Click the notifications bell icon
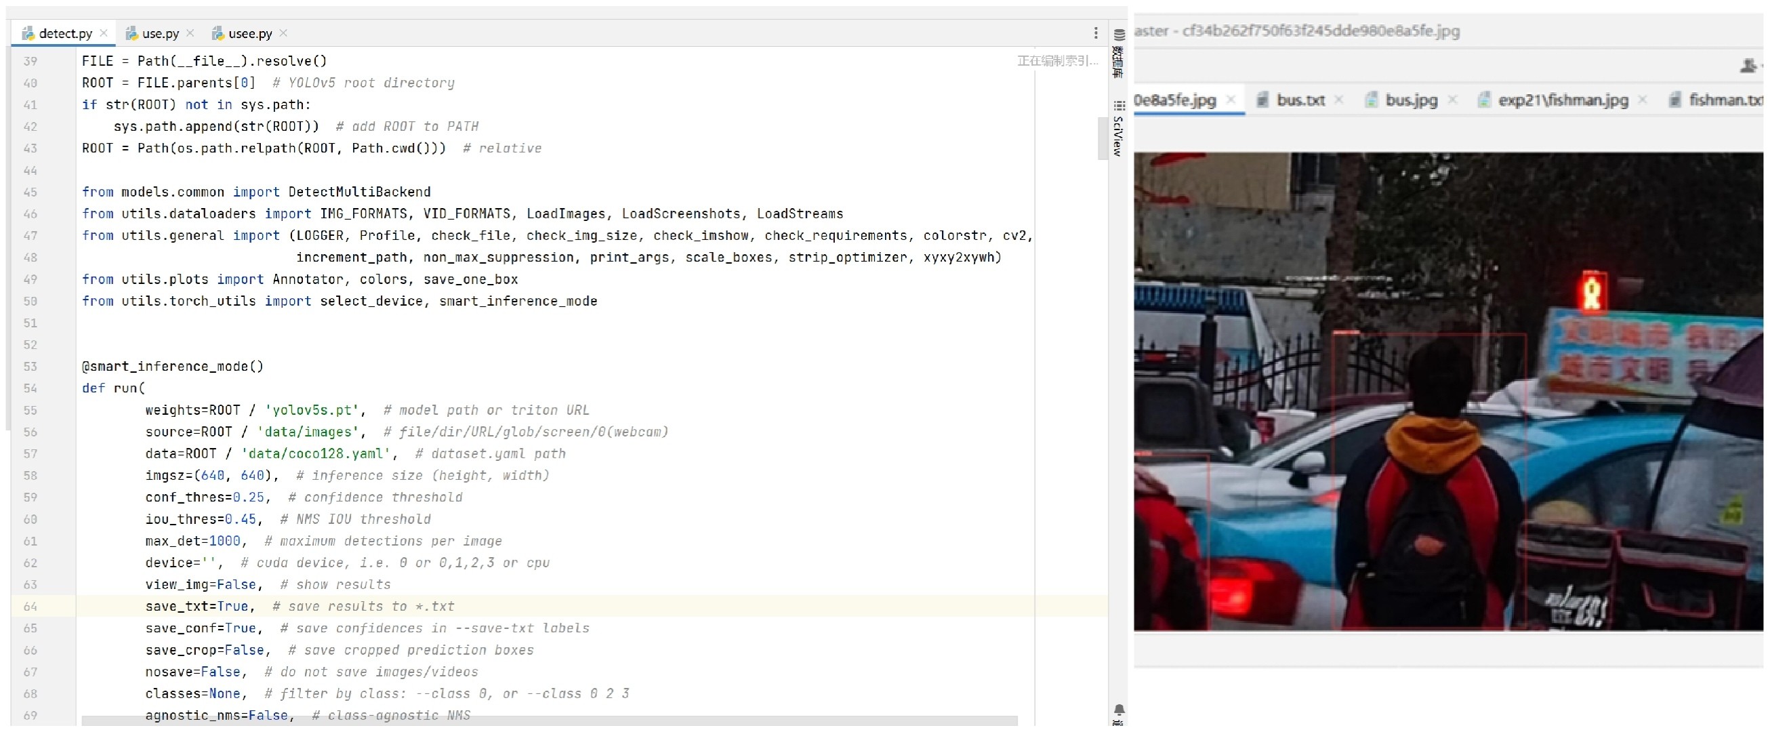Image resolution: width=1768 pixels, height=732 pixels. (1118, 710)
